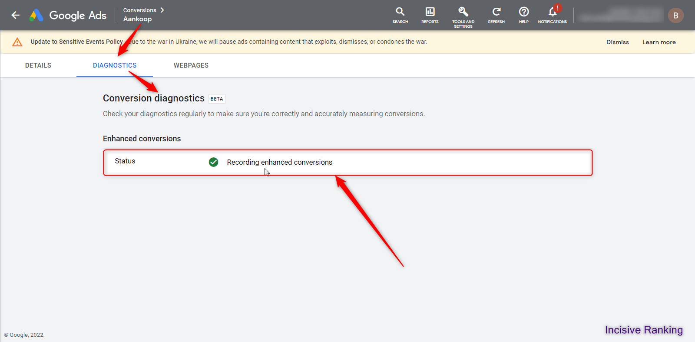695x342 pixels.
Task: Expand the Conversions breadcrumb chevron
Action: pos(162,10)
